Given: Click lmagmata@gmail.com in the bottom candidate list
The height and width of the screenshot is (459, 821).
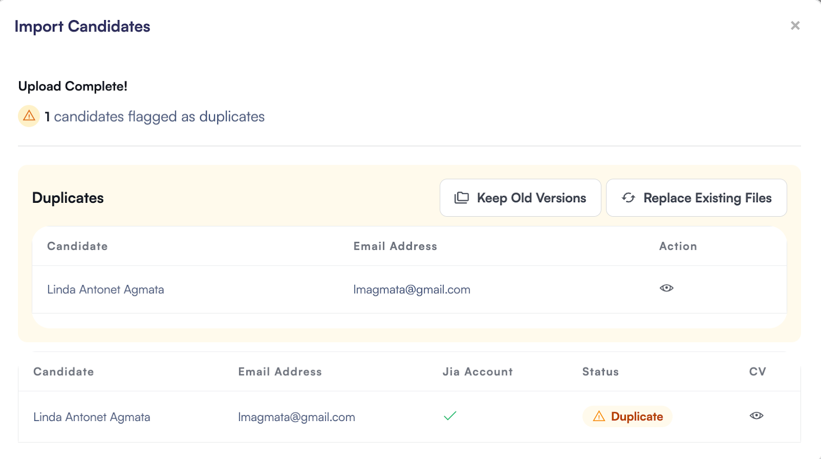Looking at the screenshot, I should tap(296, 417).
